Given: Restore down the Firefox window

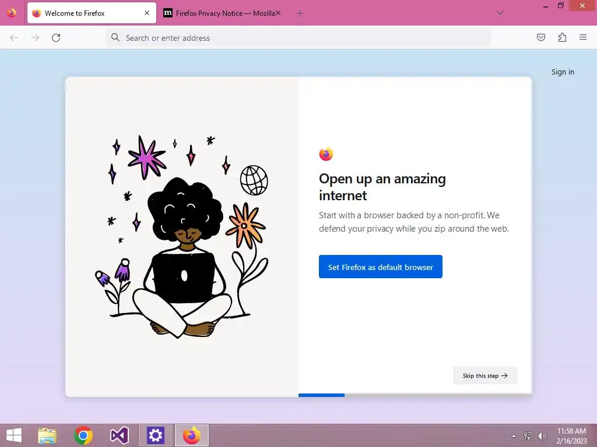Looking at the screenshot, I should [x=561, y=6].
